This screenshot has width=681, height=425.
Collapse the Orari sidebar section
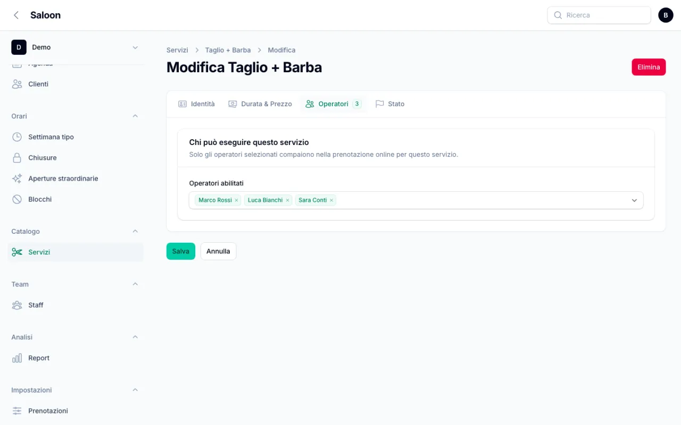click(135, 116)
